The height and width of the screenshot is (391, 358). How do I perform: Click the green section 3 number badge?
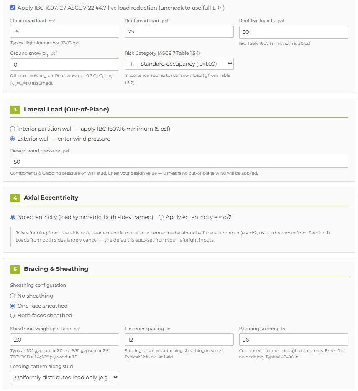[15, 110]
